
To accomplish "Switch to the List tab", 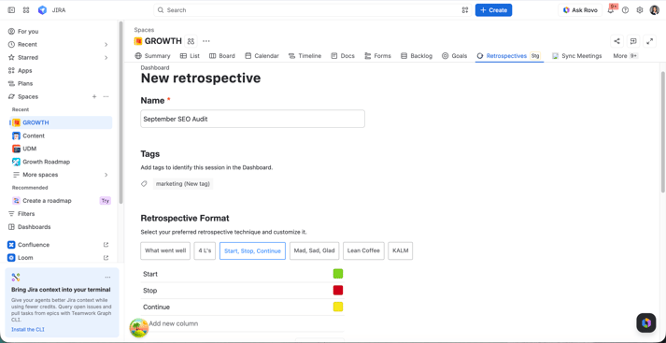I will [190, 56].
